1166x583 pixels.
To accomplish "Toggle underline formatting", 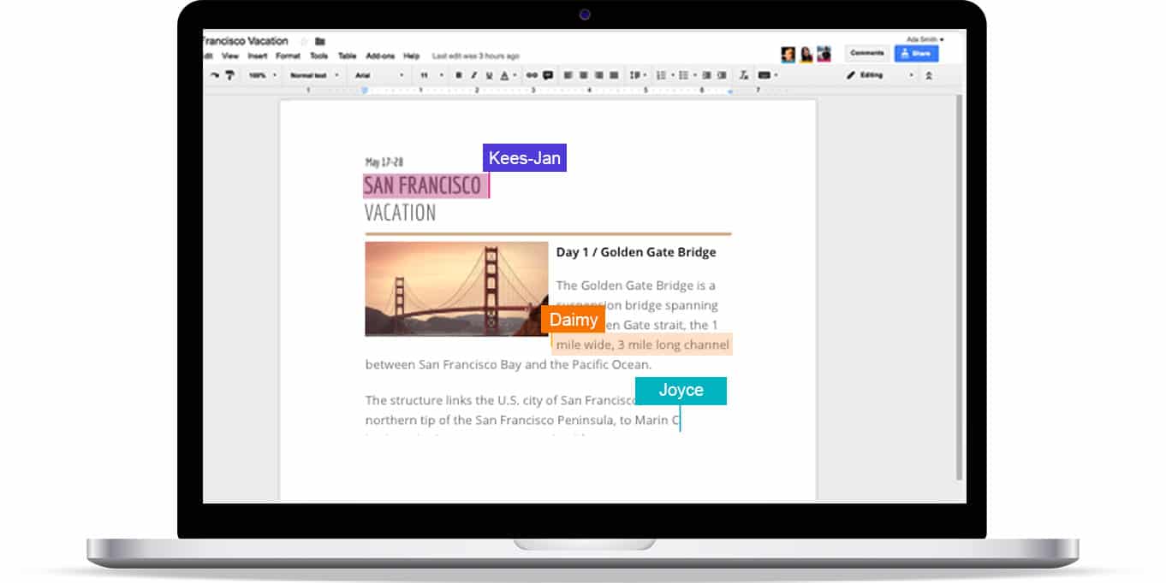I will click(489, 75).
